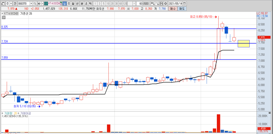Viewport: 273px width, 134px height.
Task: Click the stock search magnifier icon
Action: tap(35, 4)
